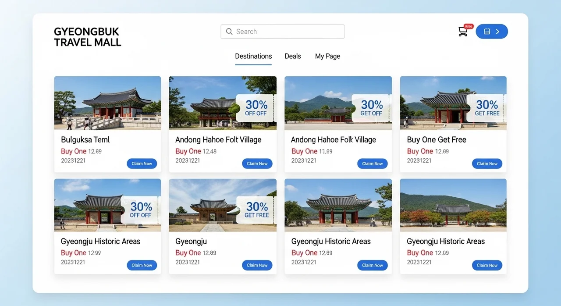Click the 30% OFF OFF badge on Andong card
Image resolution: width=561 pixels, height=306 pixels.
click(256, 108)
